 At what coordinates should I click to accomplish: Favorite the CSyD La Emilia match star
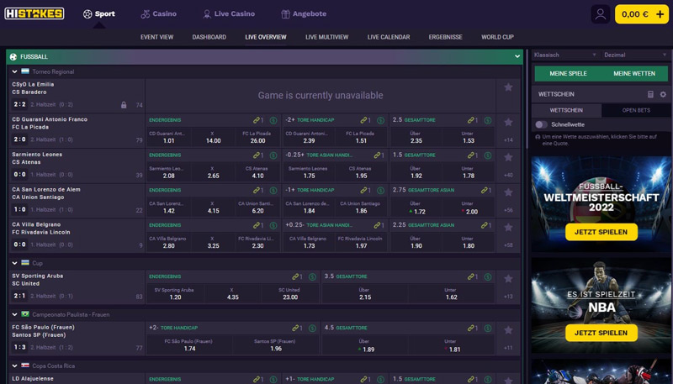click(x=508, y=87)
